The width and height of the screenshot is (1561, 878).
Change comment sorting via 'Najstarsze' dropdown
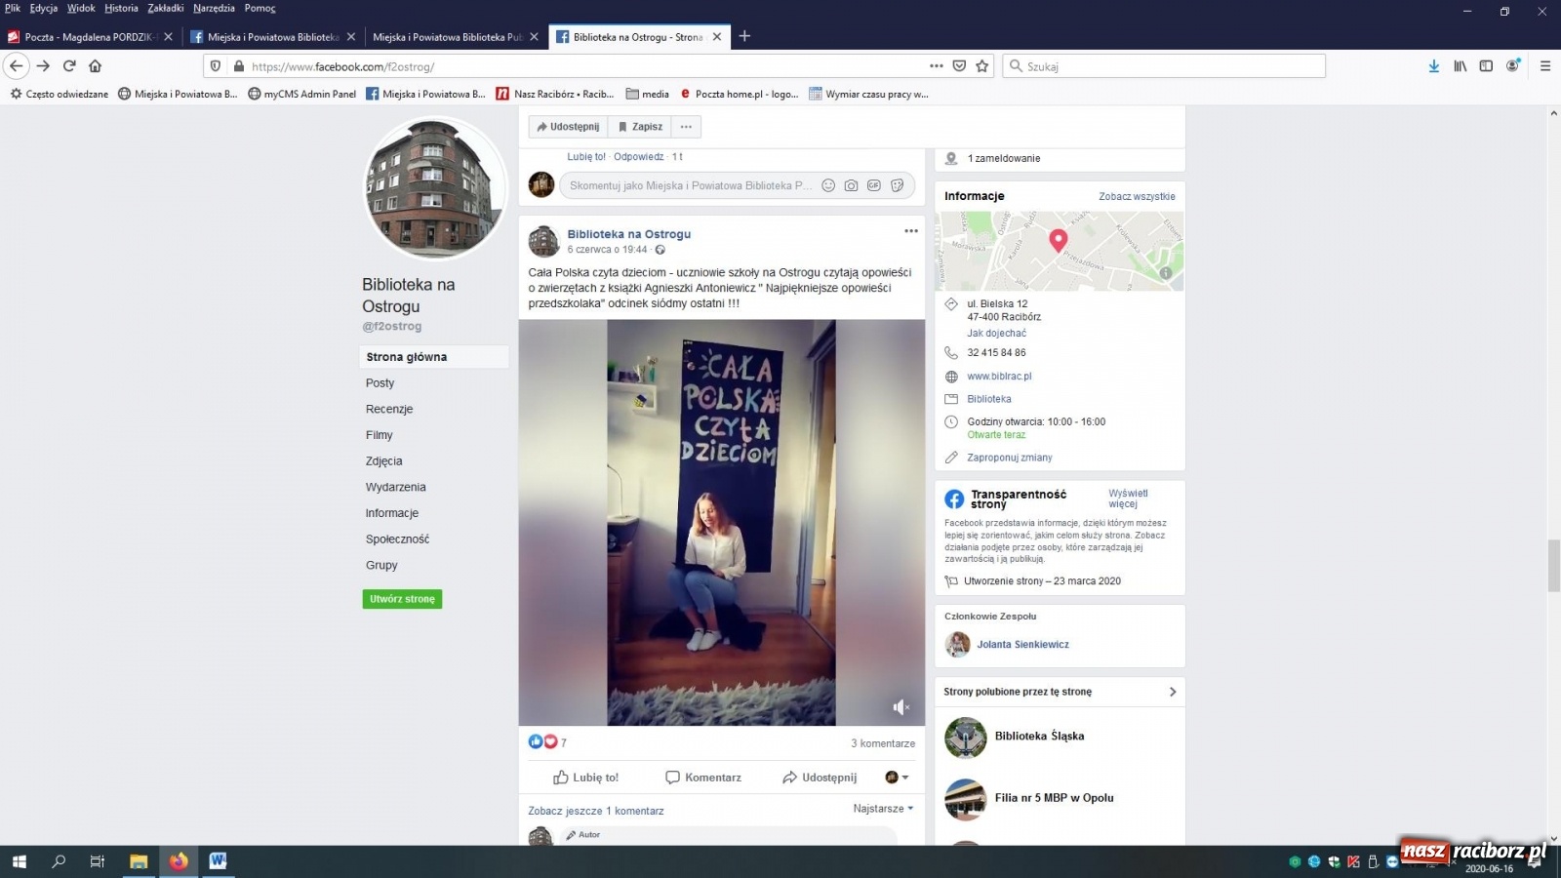881,809
